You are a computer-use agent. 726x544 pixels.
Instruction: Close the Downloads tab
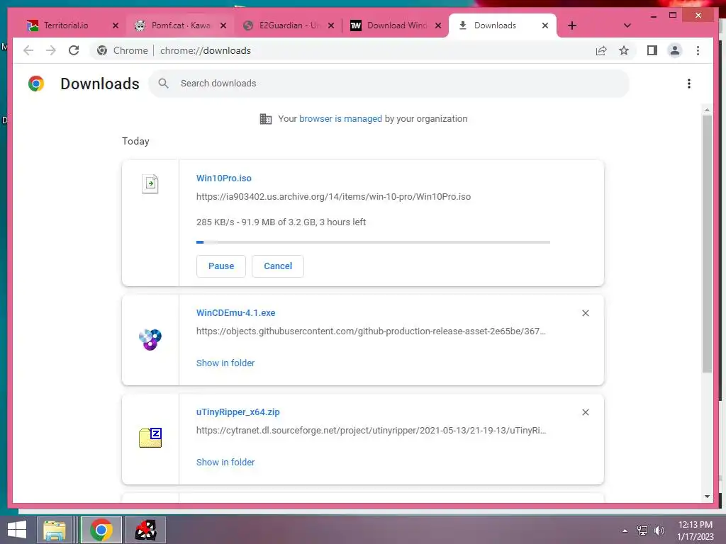545,25
